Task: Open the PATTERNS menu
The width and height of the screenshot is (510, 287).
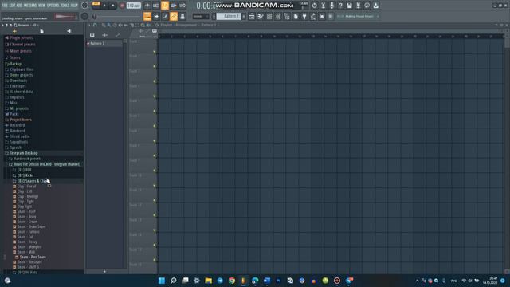Action: click(29, 6)
